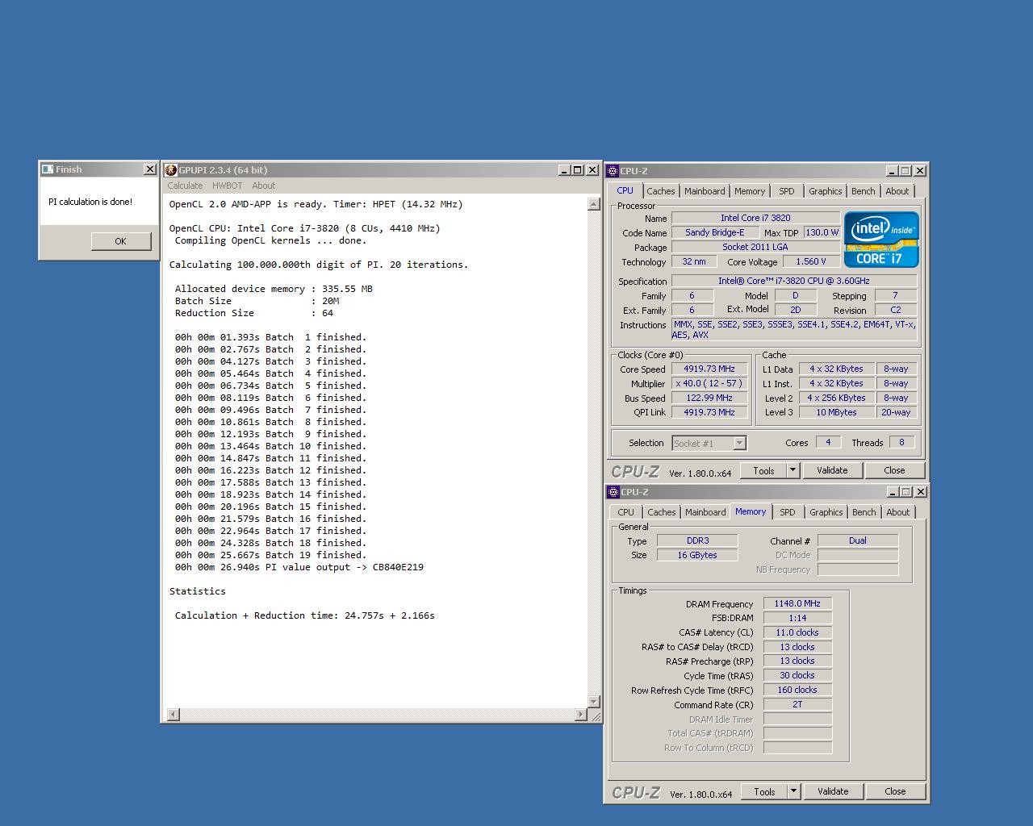Switch to SPD tab in lower CPU-Z
1033x826 pixels.
(788, 512)
